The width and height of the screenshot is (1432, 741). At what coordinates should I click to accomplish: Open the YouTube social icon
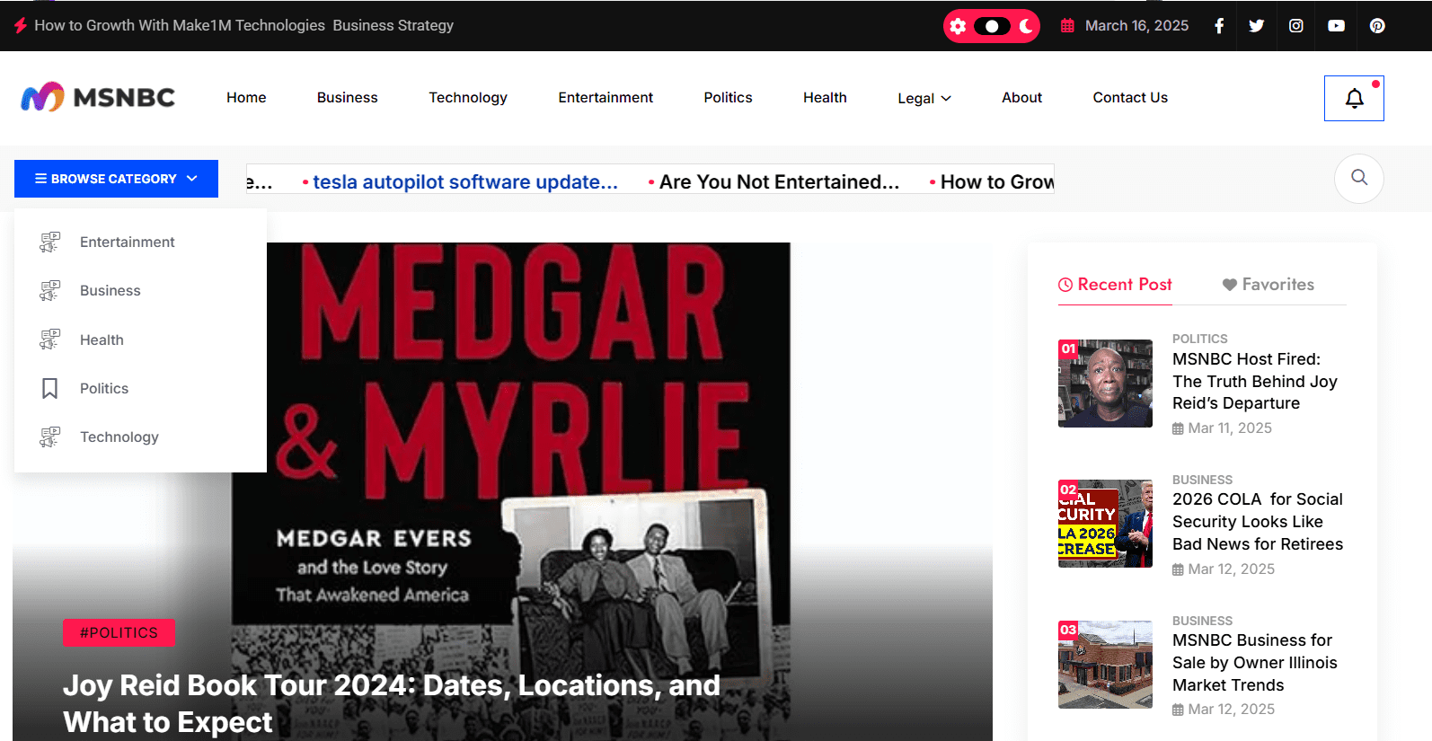click(1337, 26)
